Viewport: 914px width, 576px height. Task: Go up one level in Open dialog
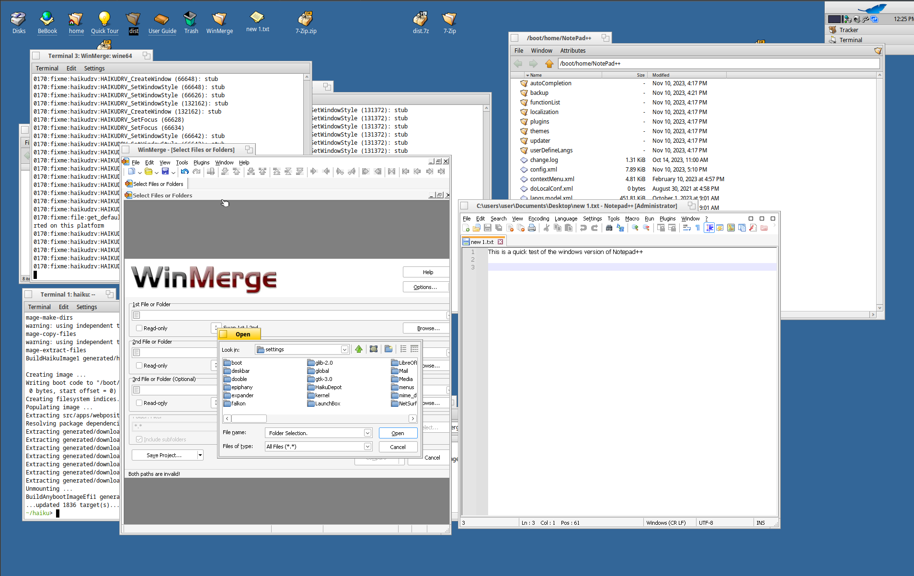pyautogui.click(x=359, y=349)
